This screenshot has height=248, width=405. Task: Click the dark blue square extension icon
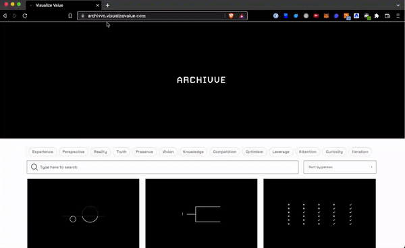click(286, 16)
